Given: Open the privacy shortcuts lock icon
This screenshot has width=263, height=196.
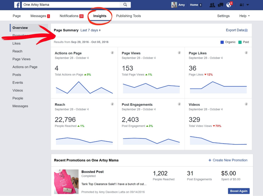Looking at the screenshot, I should (x=242, y=5).
